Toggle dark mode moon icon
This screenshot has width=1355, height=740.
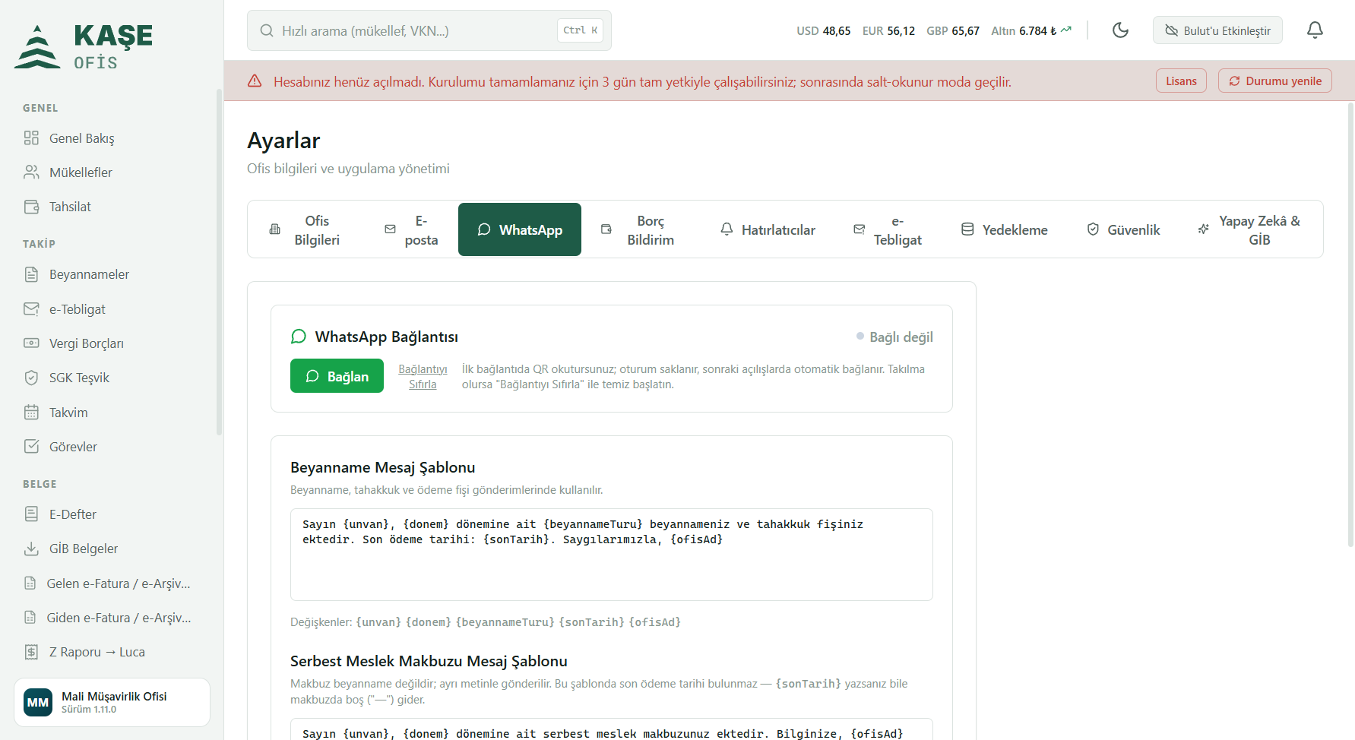click(x=1120, y=30)
